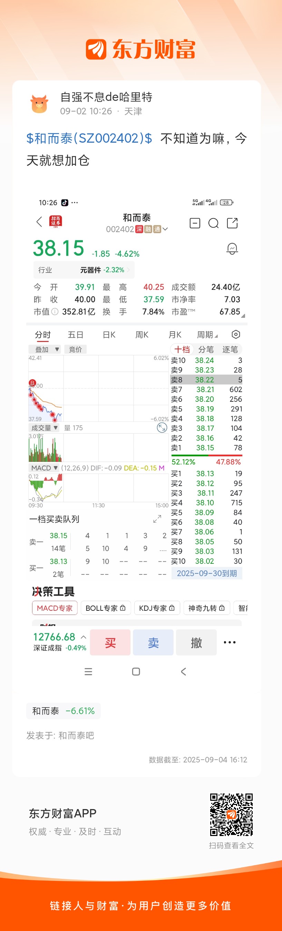Tap the QR code image
Image resolution: width=282 pixels, height=931 pixels.
pyautogui.click(x=232, y=814)
